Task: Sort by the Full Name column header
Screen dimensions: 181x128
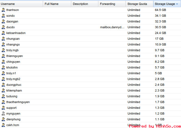Action: 57,4
